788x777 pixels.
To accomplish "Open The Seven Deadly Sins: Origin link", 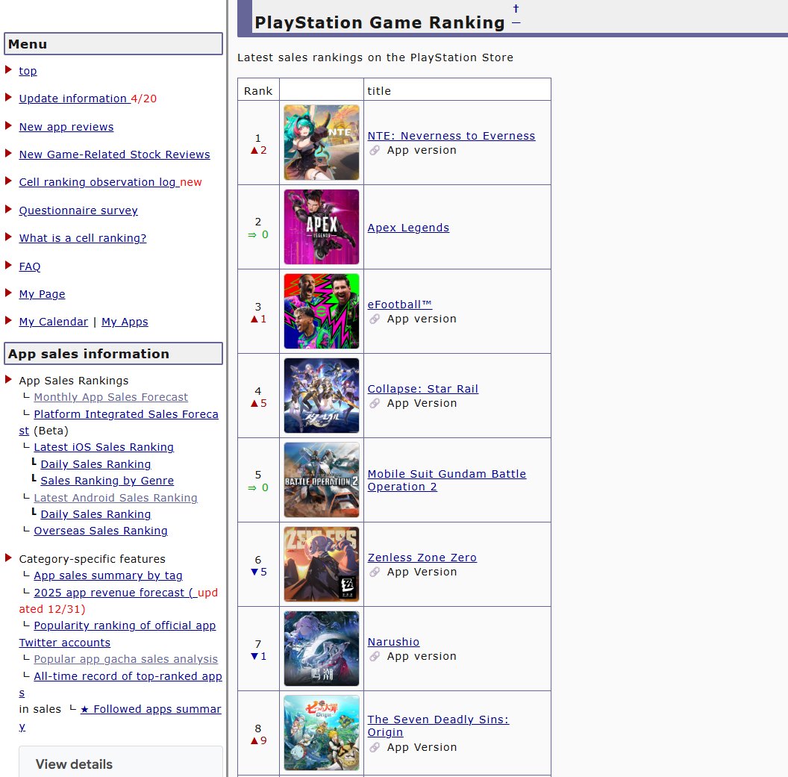I will 438,725.
